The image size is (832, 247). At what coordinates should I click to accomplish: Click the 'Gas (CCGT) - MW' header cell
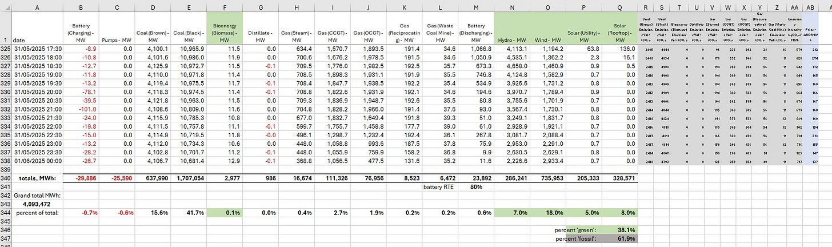[x=333, y=29]
